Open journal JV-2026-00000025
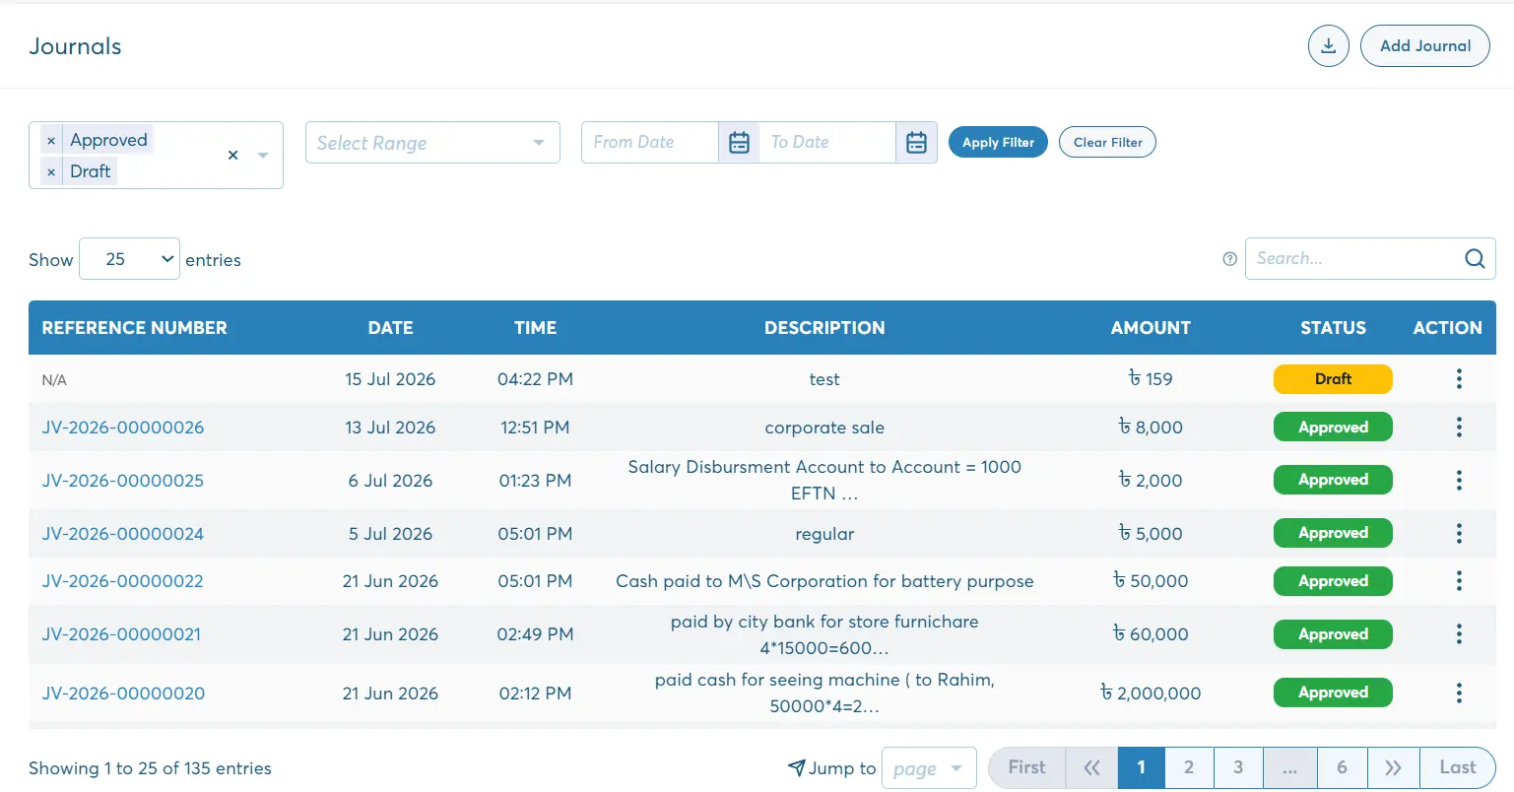This screenshot has height=792, width=1514. (x=123, y=481)
